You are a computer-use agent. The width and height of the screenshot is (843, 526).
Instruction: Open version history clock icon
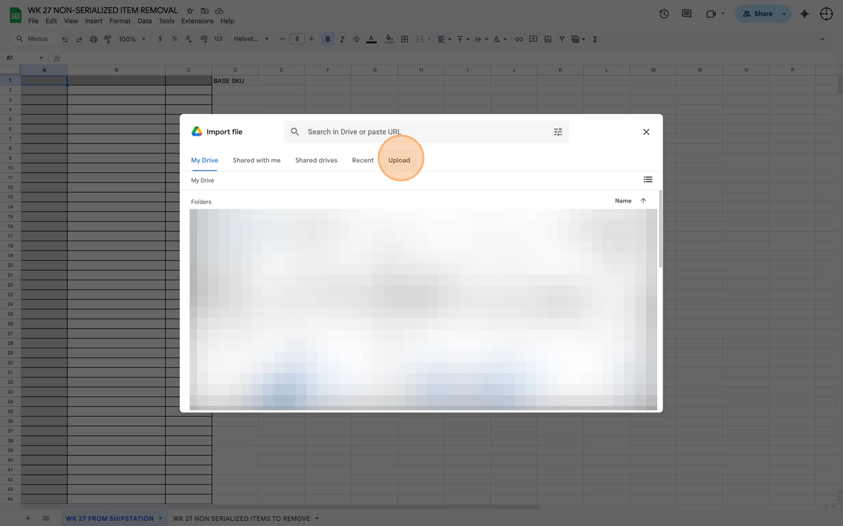pos(664,14)
